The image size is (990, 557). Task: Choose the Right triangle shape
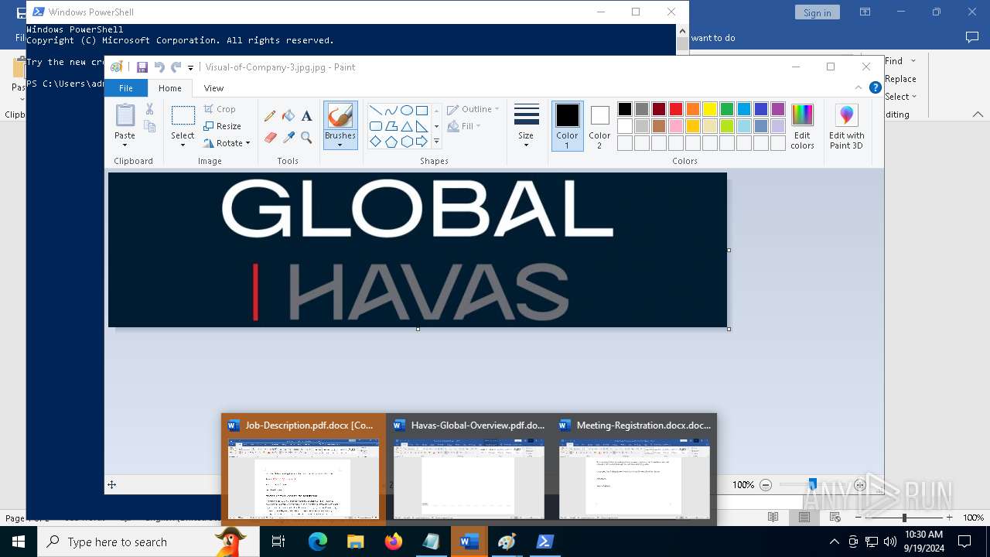[422, 126]
